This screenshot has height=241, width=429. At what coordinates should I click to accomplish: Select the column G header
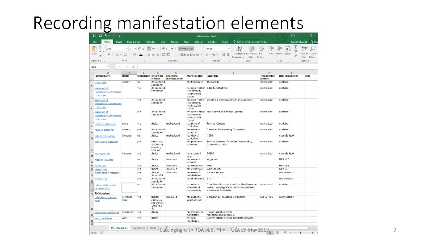pos(233,73)
